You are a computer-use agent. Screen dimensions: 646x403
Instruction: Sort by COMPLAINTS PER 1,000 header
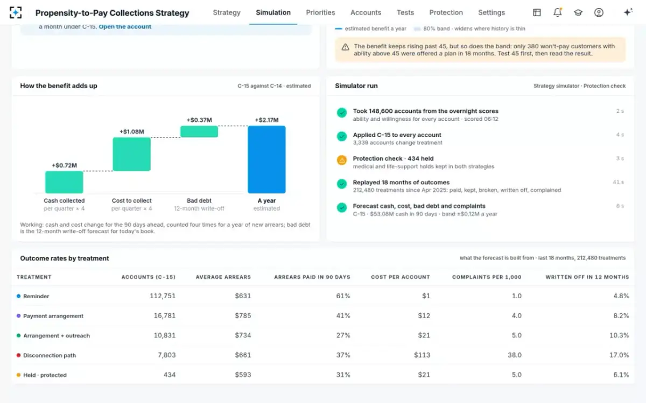(x=487, y=277)
